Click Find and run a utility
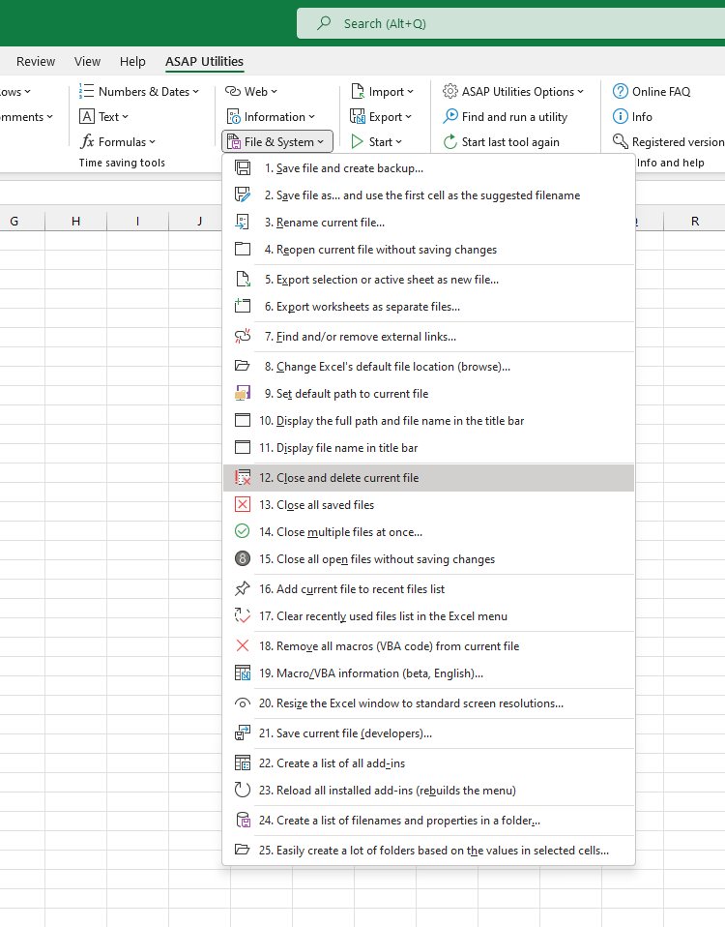Screen dimensions: 725x927 [x=506, y=116]
